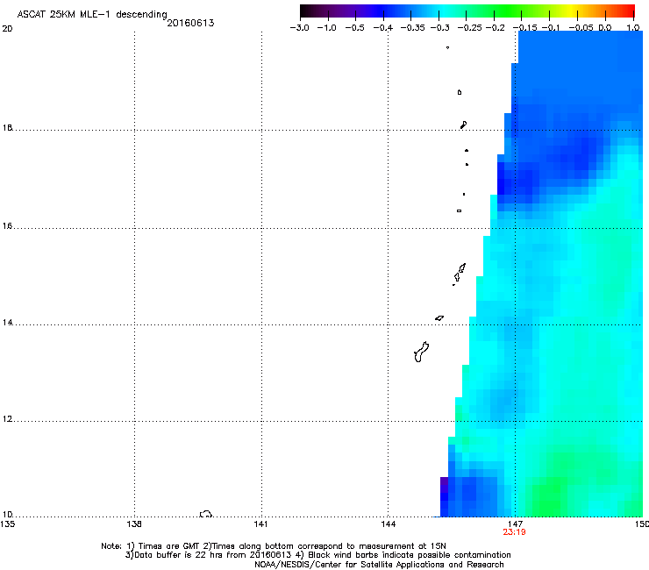
Task: Click the date label 20160613
Action: point(190,23)
